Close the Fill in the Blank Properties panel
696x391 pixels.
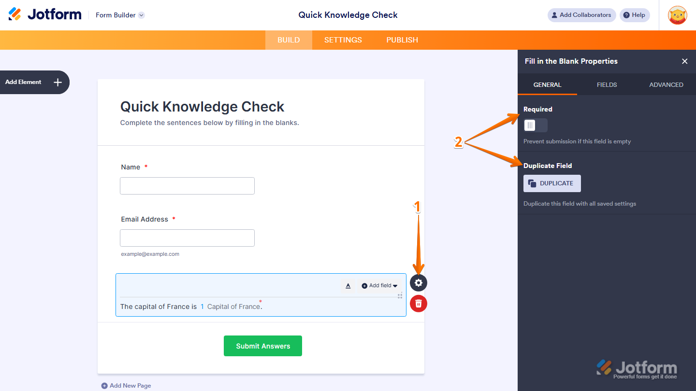684,61
